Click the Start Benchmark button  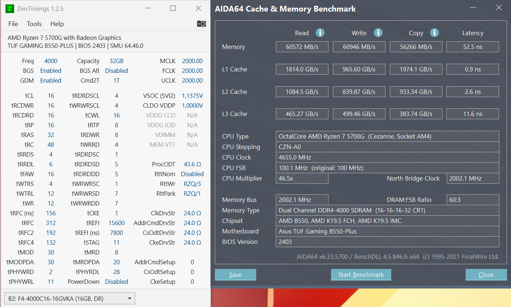point(361,275)
